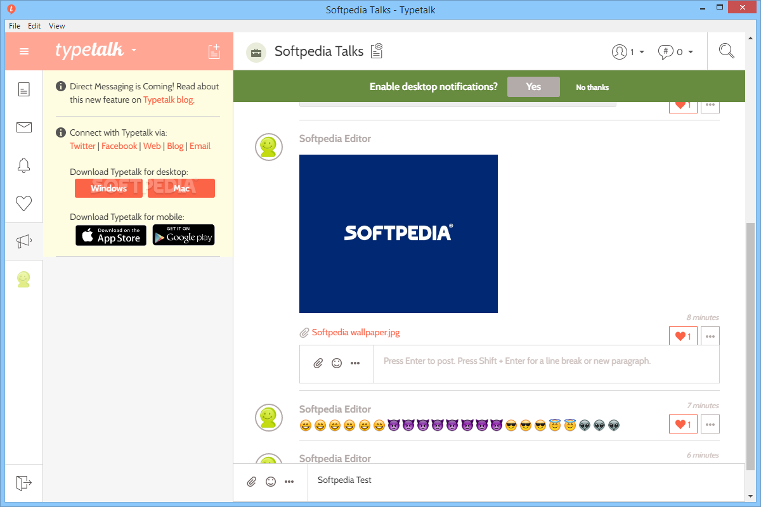Open the emoji picker in the bottom composer
The height and width of the screenshot is (507, 761).
[271, 482]
